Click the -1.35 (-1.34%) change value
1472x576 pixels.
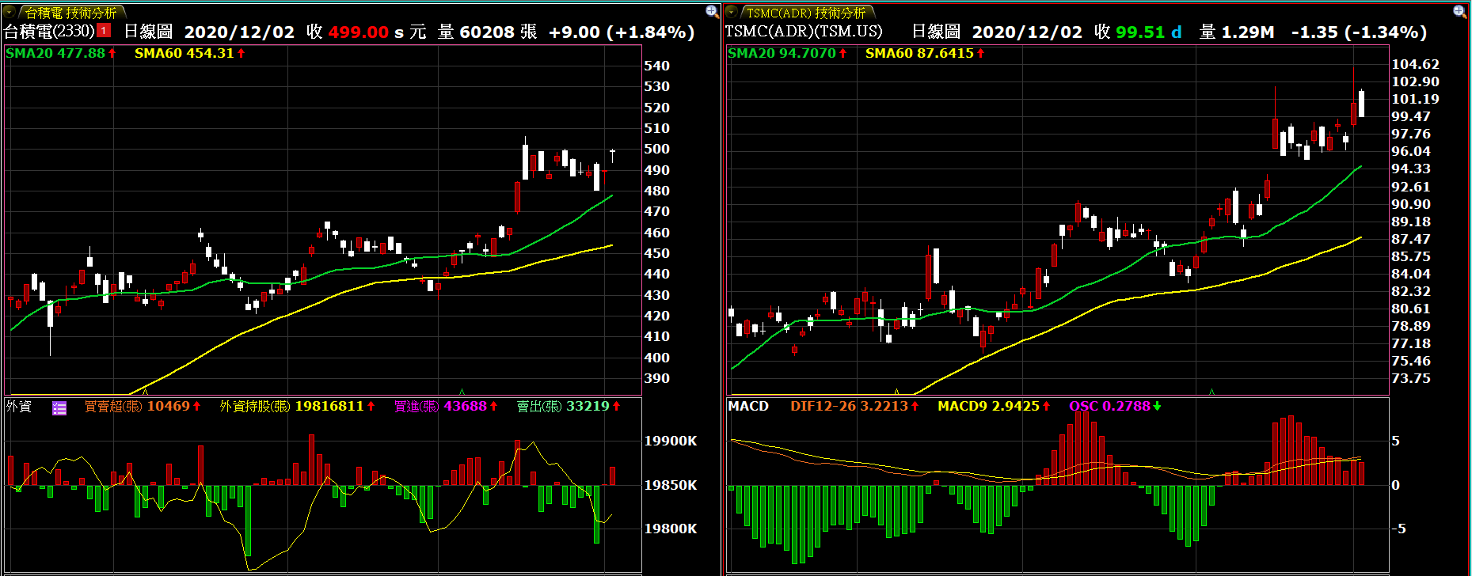(x=1359, y=32)
